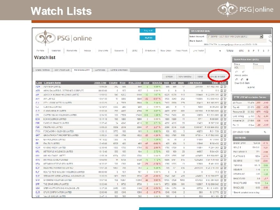Open the Portfolio menu item
280x210 pixels.
[40, 51]
